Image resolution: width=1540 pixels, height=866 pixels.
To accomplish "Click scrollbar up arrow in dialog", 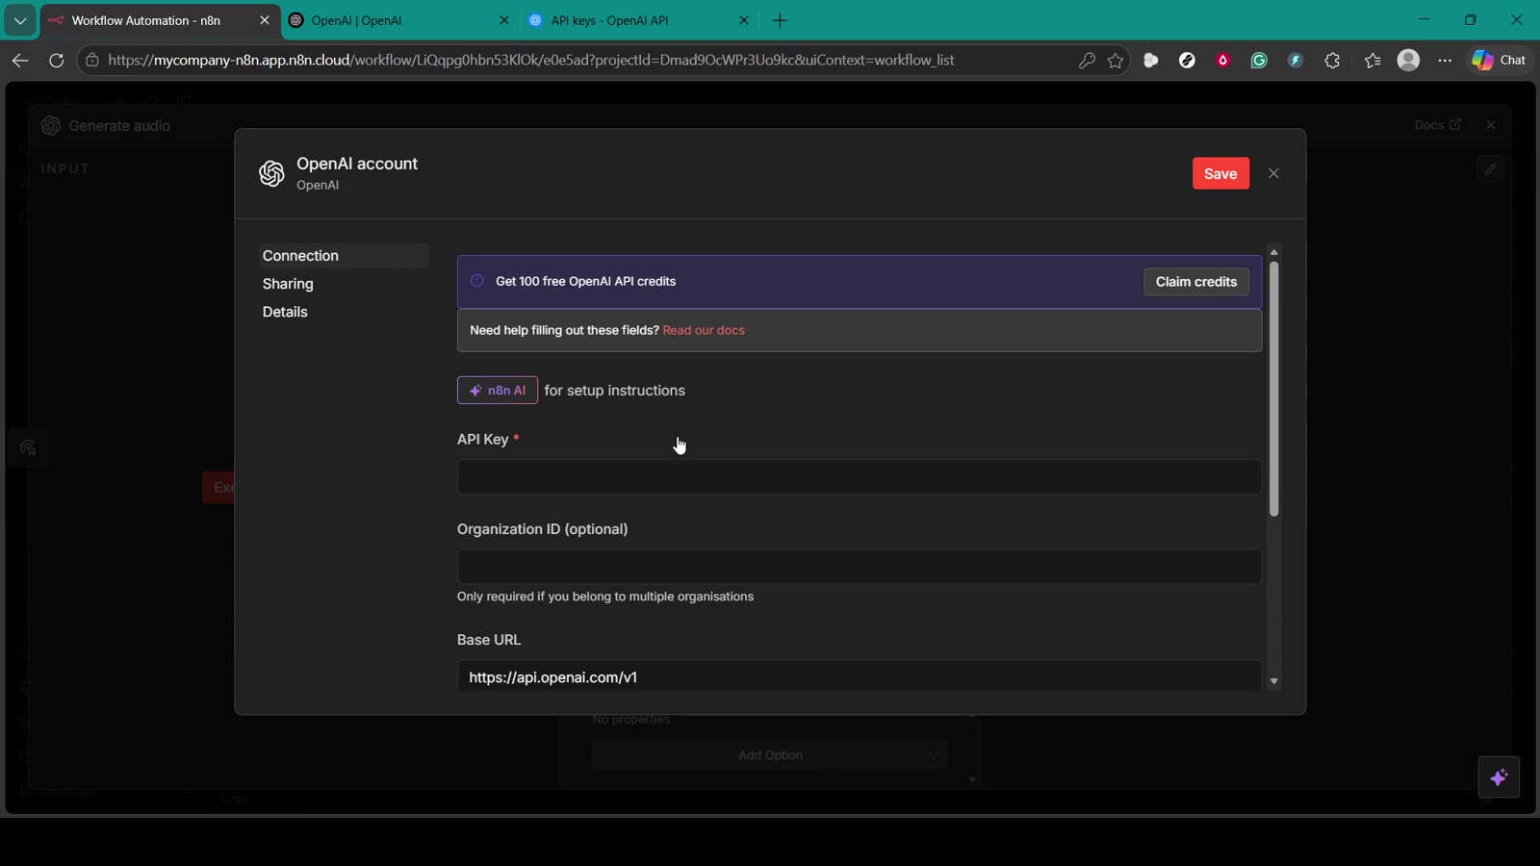I will [x=1273, y=252].
